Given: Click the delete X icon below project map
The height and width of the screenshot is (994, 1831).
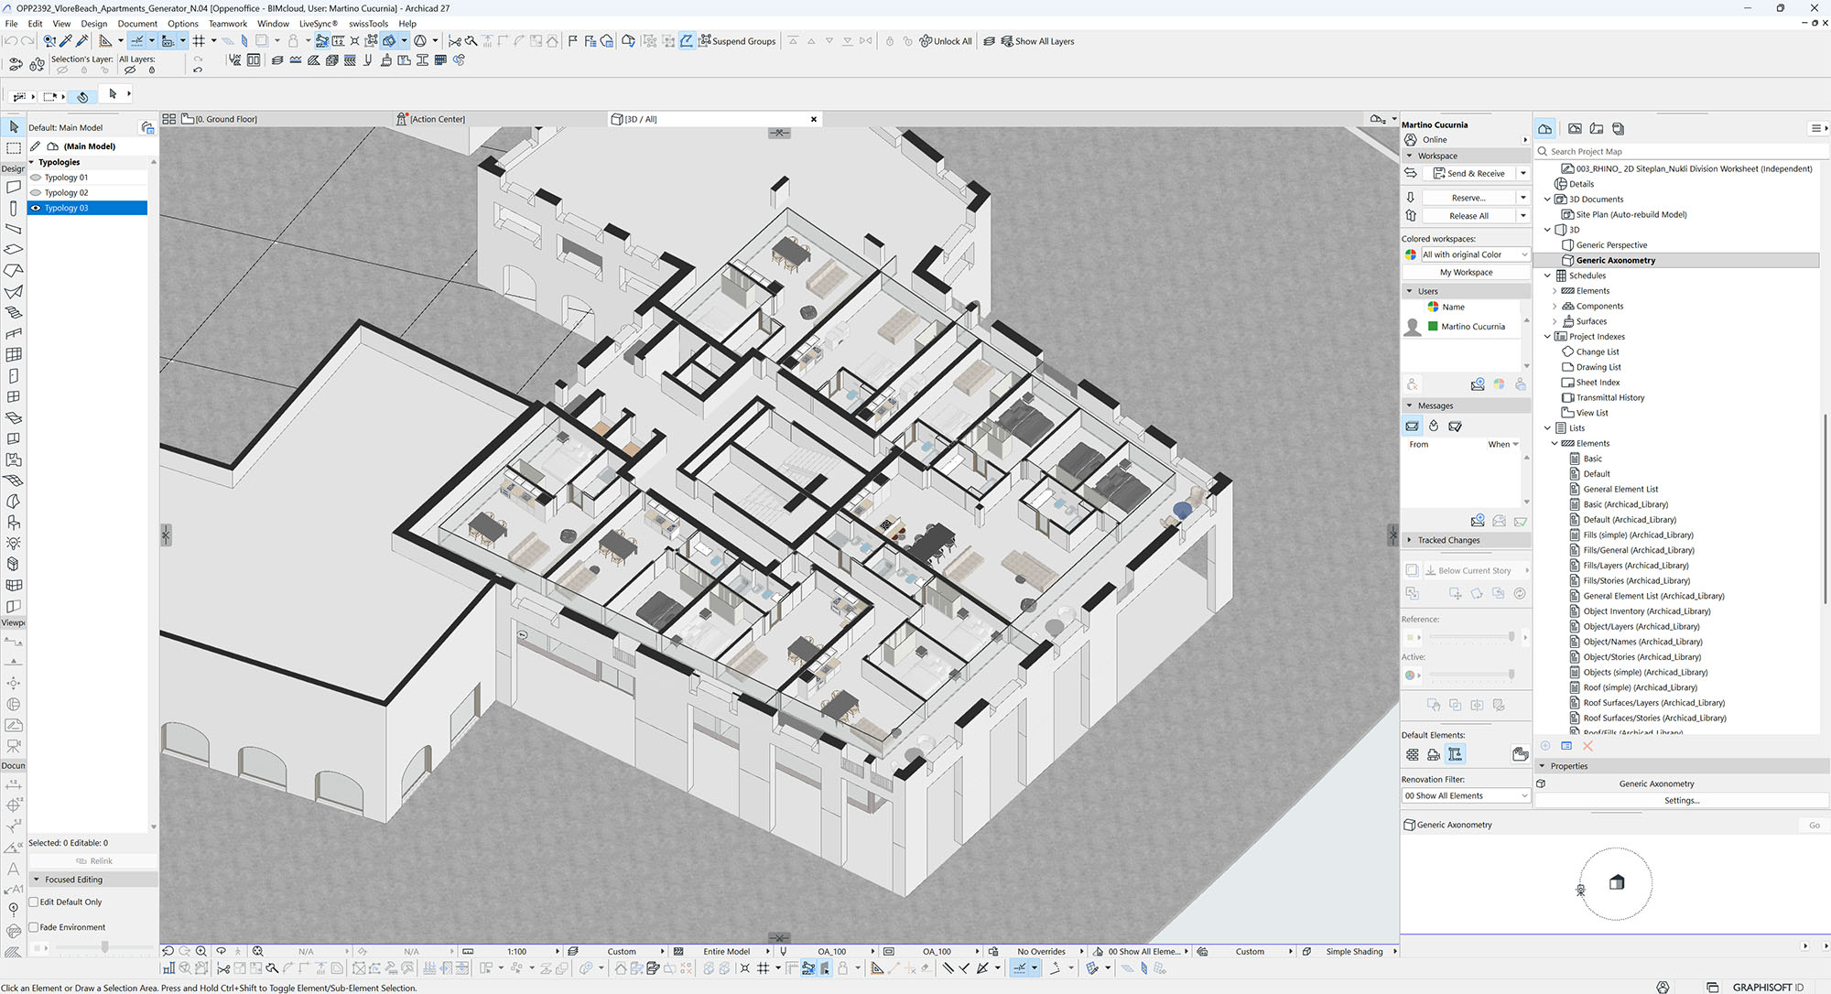Looking at the screenshot, I should tap(1588, 746).
